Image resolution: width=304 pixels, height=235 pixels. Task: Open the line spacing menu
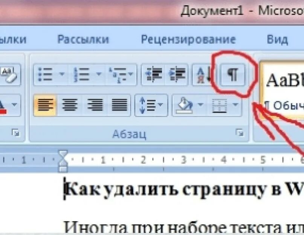point(151,105)
